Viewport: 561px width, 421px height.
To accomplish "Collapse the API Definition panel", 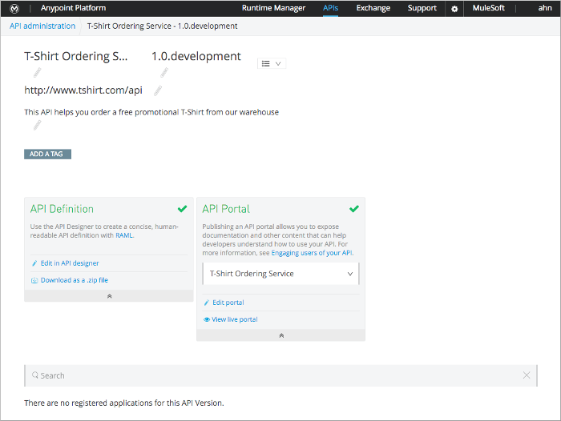I will 109,296.
